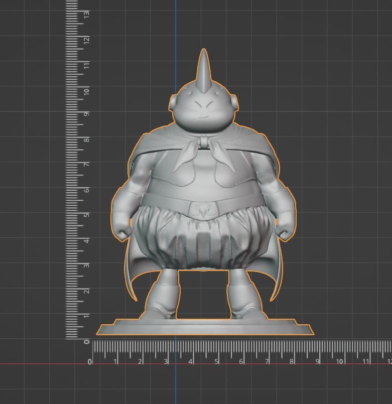Click the "1" label on the horizontal ruler
392x404 pixels.
(115, 361)
